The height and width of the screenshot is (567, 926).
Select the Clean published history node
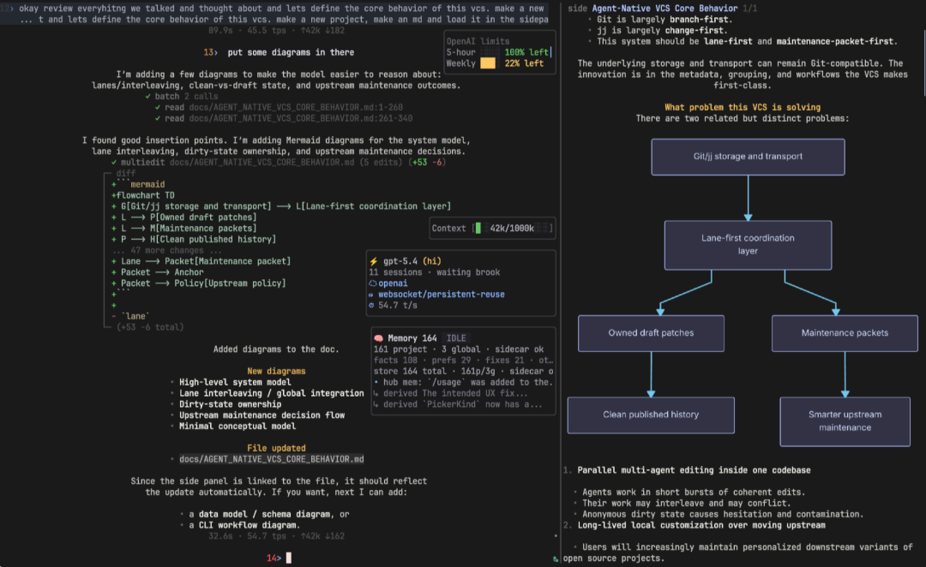[651, 415]
